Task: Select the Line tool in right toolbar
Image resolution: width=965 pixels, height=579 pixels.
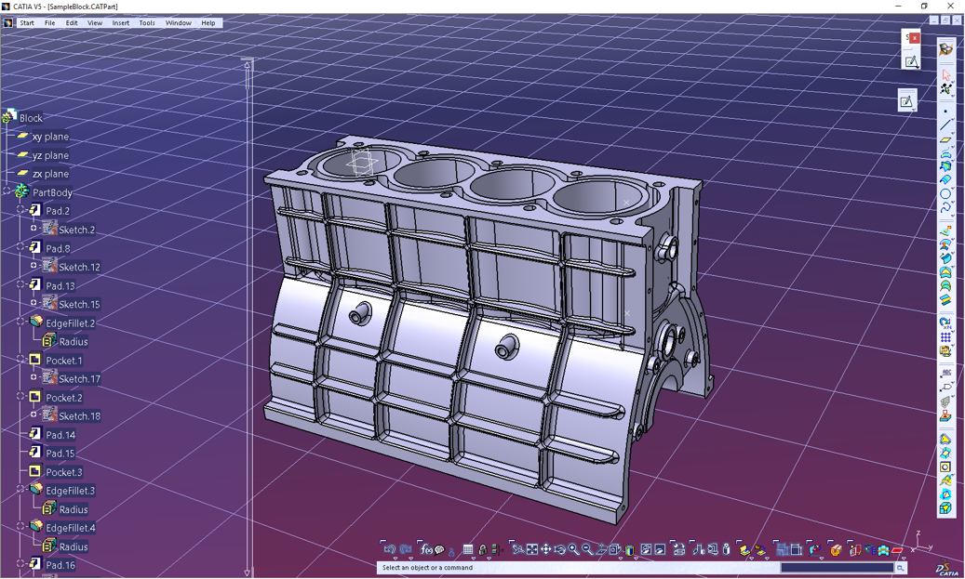Action: click(945, 125)
